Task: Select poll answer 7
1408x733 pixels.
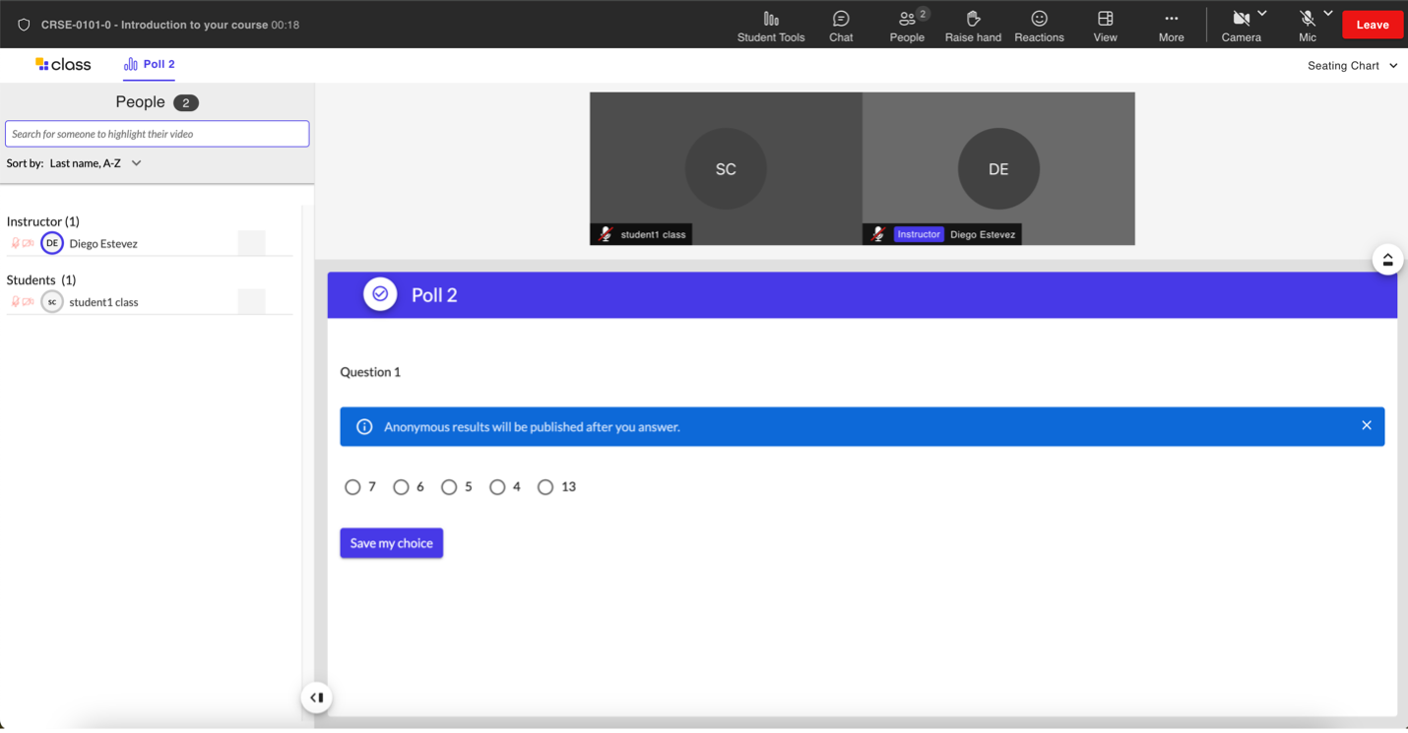Action: click(352, 487)
